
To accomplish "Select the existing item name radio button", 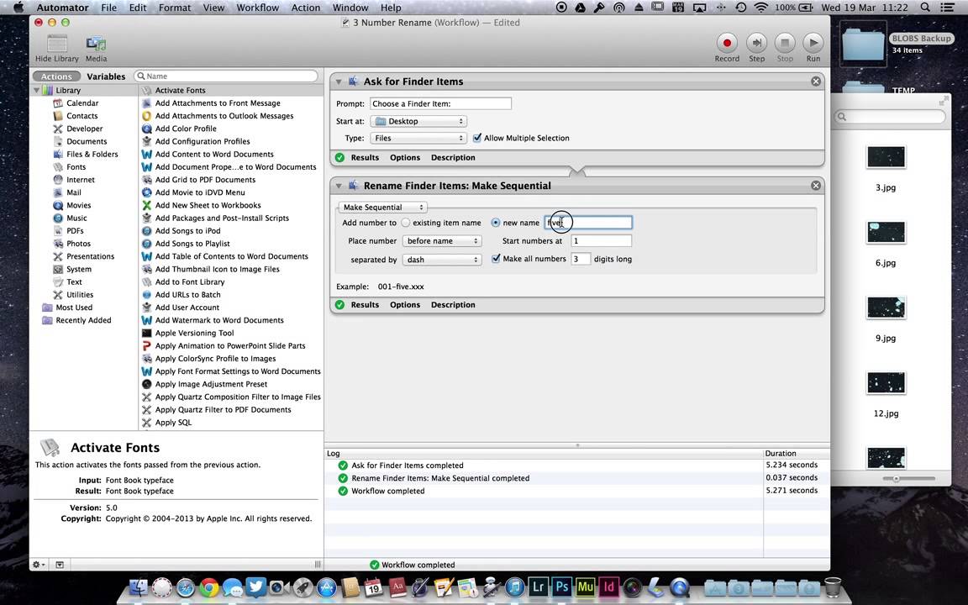I will (x=406, y=222).
